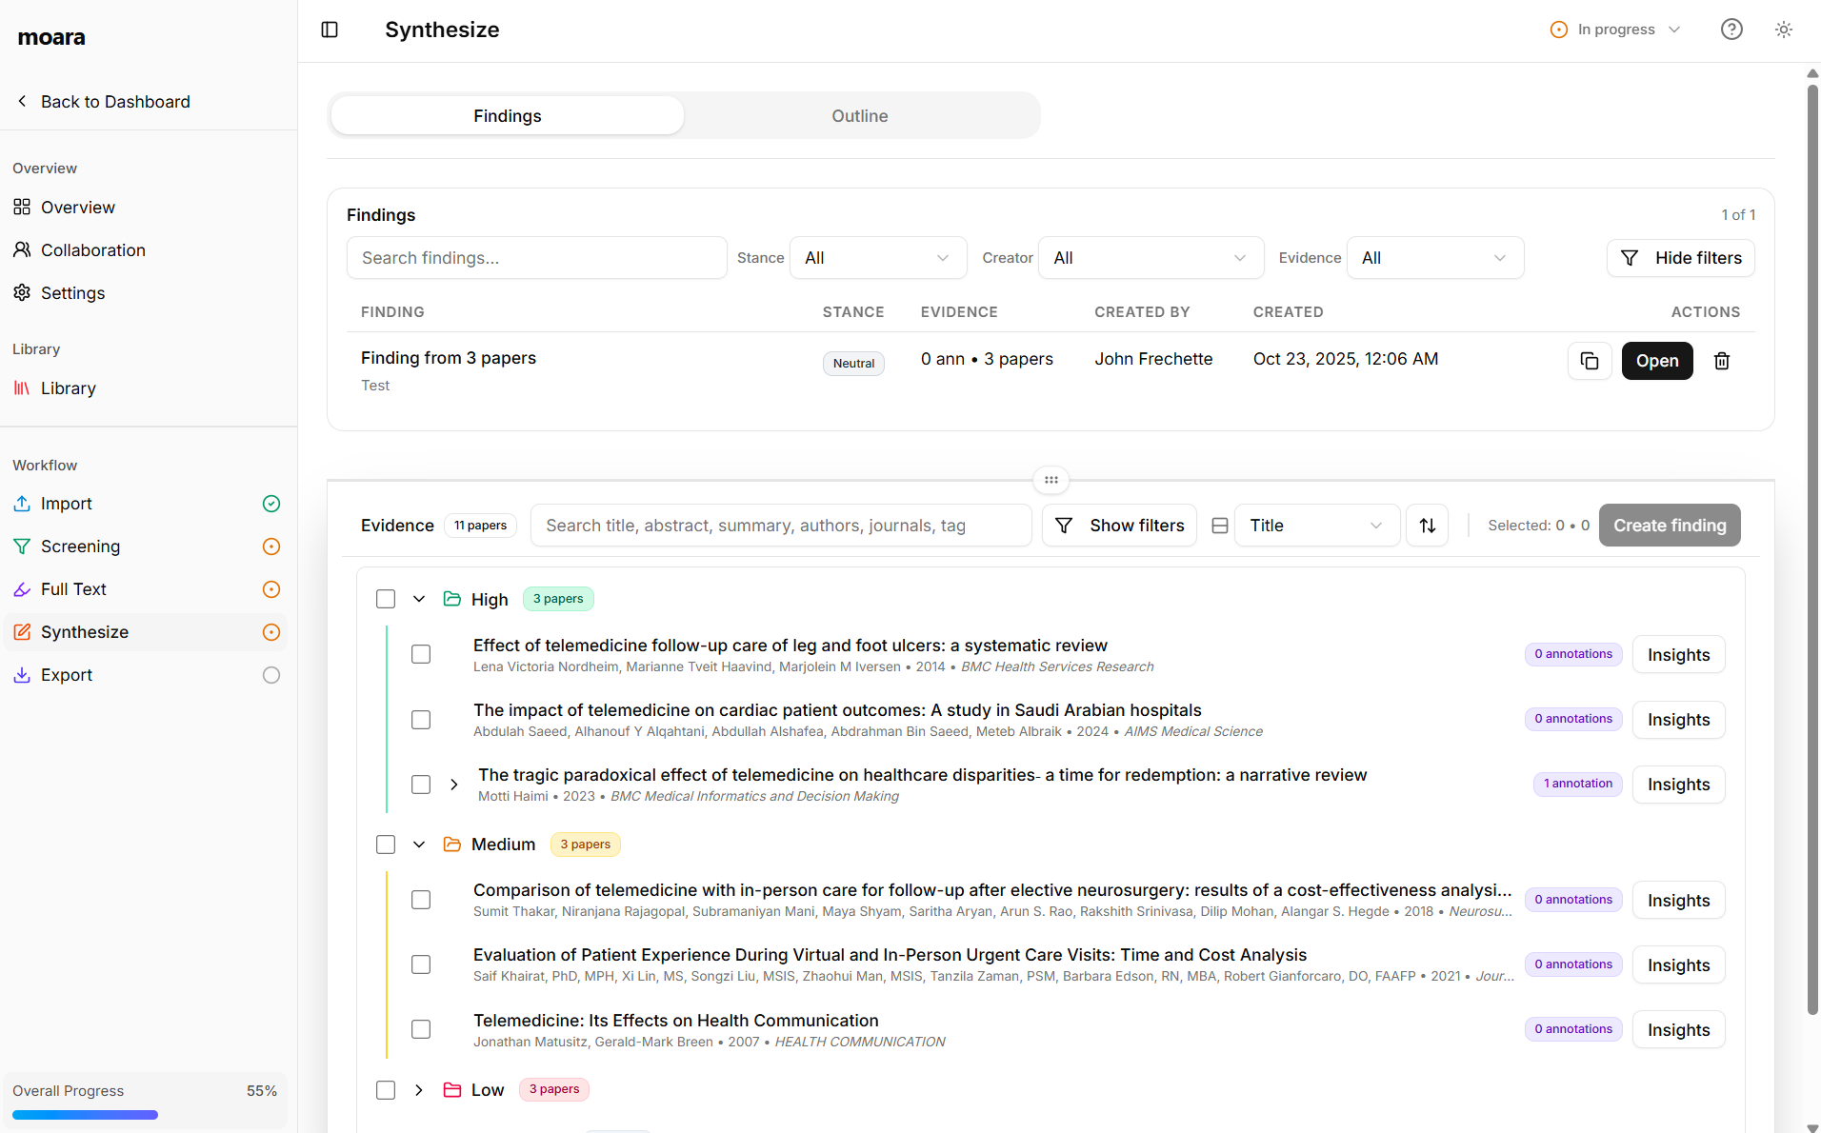The image size is (1821, 1133).
Task: Select the Screening funnel icon in sidebar
Action: pyautogui.click(x=22, y=546)
